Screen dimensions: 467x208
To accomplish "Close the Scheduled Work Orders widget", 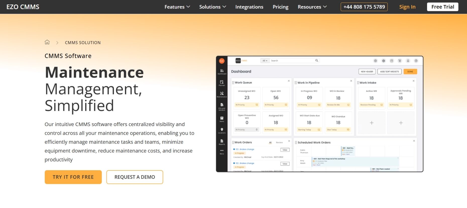I will pyautogui.click(x=414, y=141).
